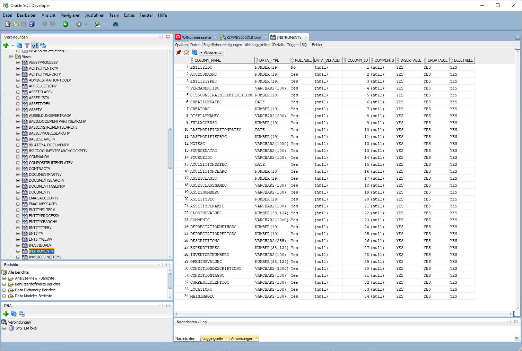Expand Data Dictionary-Berichte folder
Viewport: 522px width, 351px height.
tap(4, 290)
